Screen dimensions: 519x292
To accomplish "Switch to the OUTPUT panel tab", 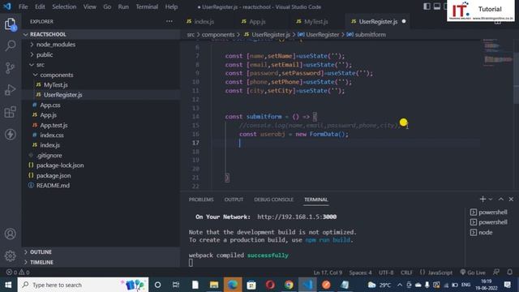I will coord(234,200).
